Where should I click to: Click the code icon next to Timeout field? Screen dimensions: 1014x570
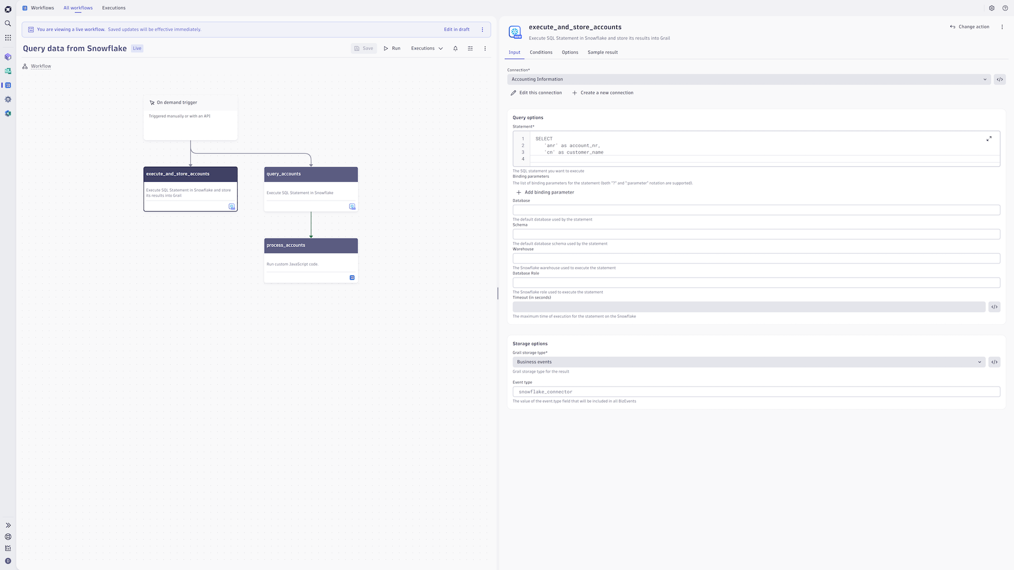point(994,307)
